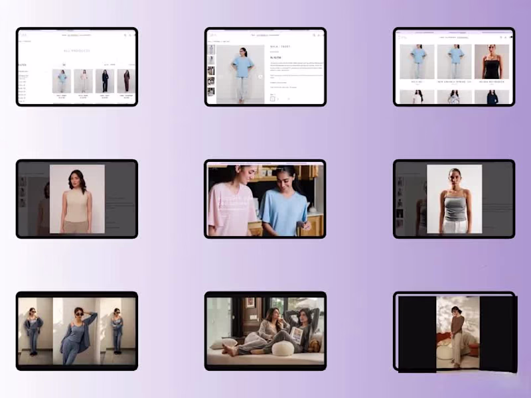Click hero banner with pink and blue tees
This screenshot has height=398, width=531.
[x=265, y=200]
